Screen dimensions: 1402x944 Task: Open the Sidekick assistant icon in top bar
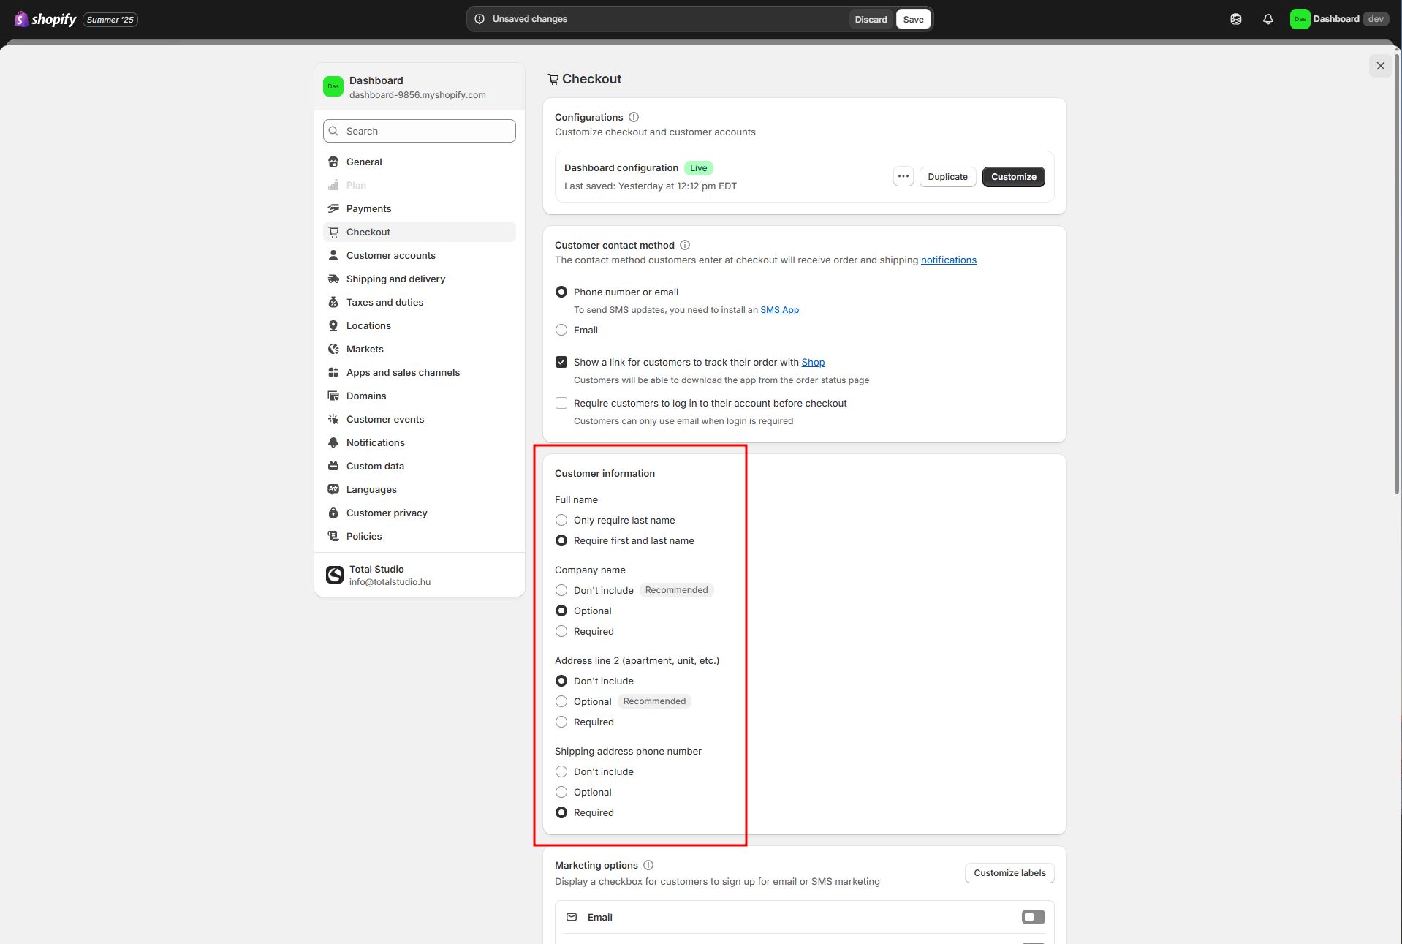tap(1235, 20)
